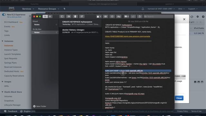Toggle the Notes folders sidebar
The image size is (206, 116).
pos(62,16)
